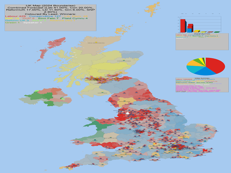Select 'SDLP 2' in the top-left legend
Screen dimensions: 231x173
(x=39, y=20)
